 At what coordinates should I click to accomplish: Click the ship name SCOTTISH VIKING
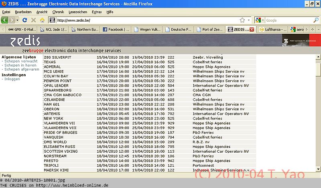[x=61, y=152]
